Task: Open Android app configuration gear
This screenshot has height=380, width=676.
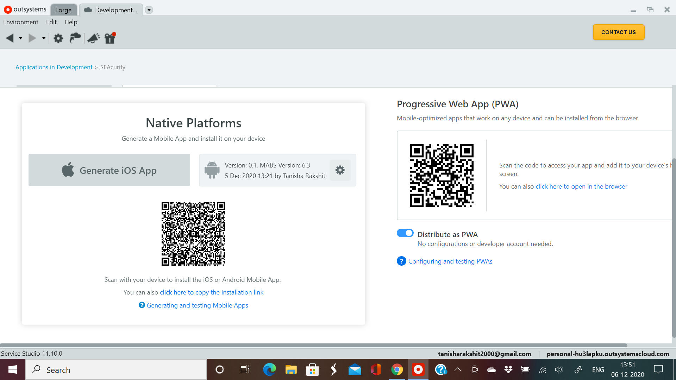Action: 340,170
